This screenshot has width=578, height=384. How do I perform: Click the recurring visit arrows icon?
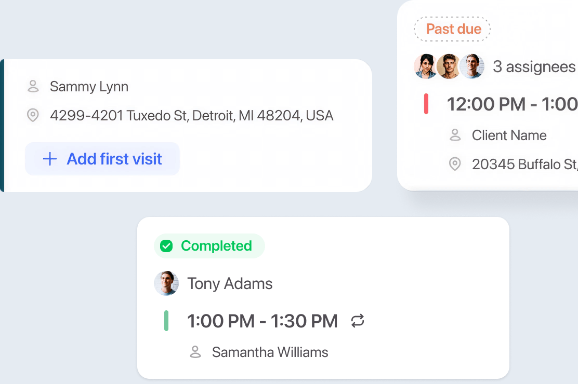[358, 321]
